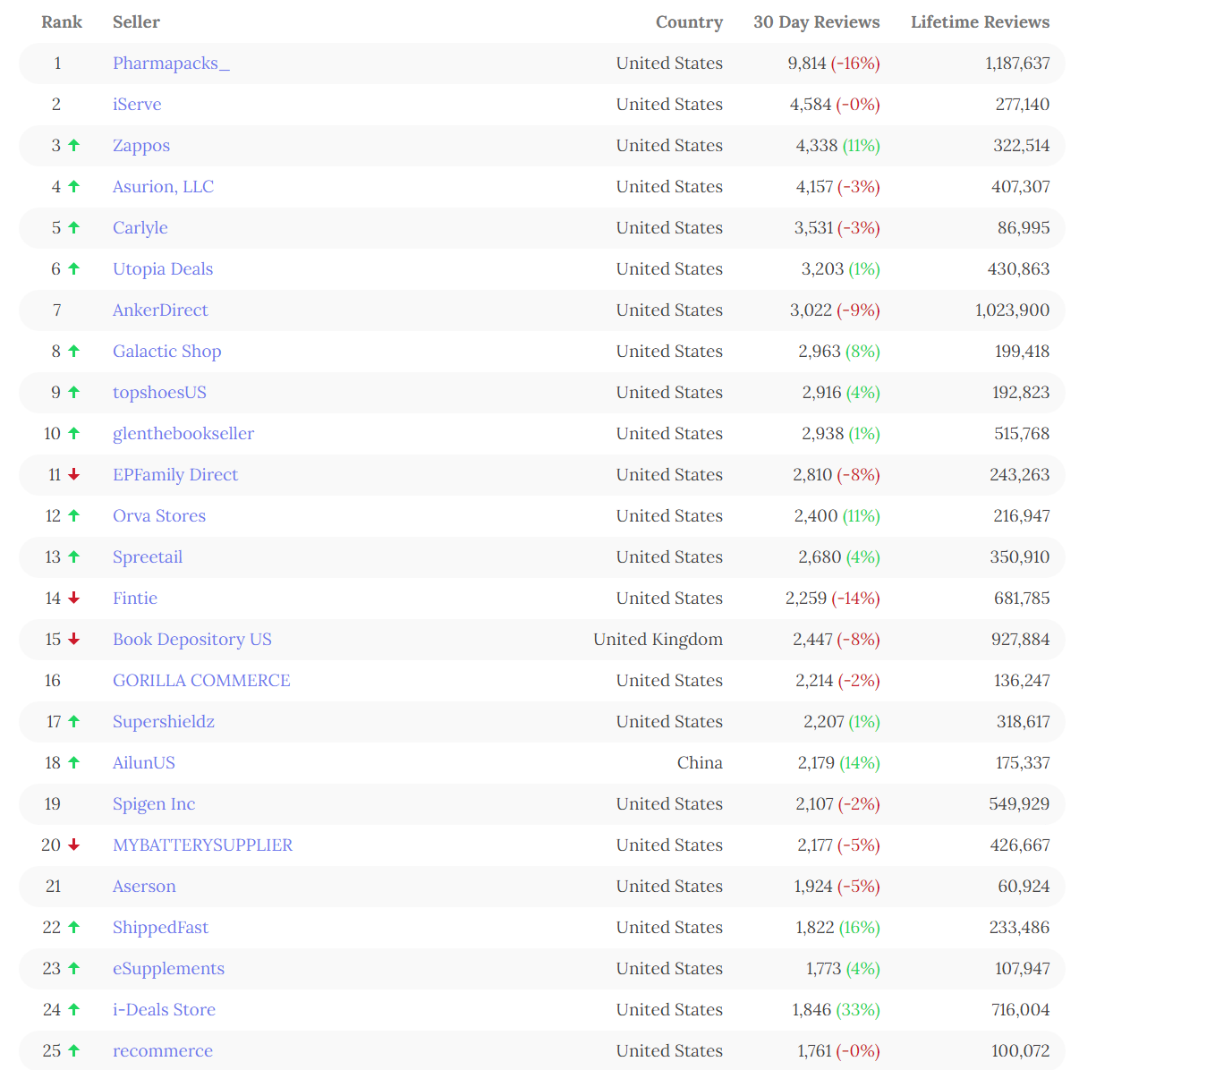
Task: Visit i-Deals Store seller page
Action: coord(164,1010)
